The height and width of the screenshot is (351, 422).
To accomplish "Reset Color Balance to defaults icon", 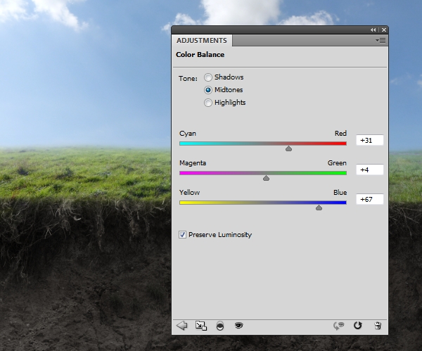I will [358, 326].
